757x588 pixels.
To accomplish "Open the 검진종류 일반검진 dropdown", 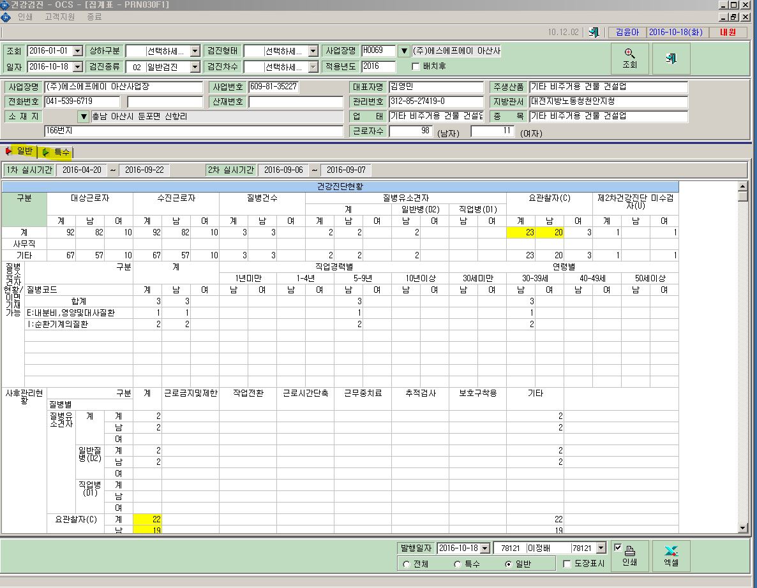I will pyautogui.click(x=195, y=67).
